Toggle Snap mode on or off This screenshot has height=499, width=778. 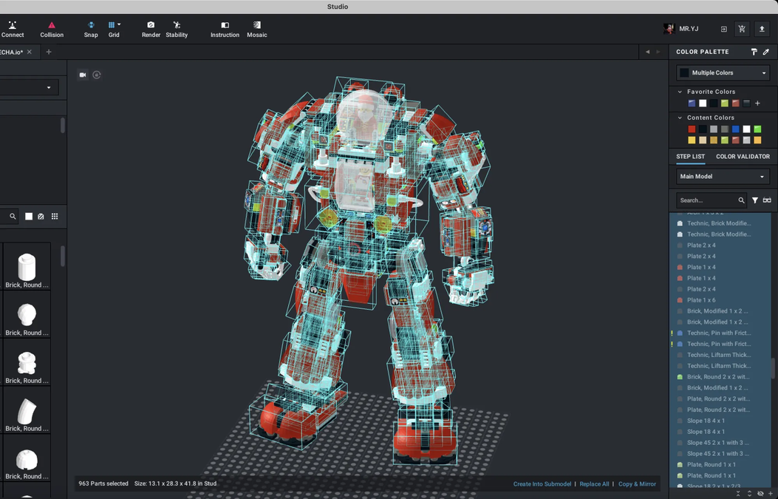(x=91, y=29)
